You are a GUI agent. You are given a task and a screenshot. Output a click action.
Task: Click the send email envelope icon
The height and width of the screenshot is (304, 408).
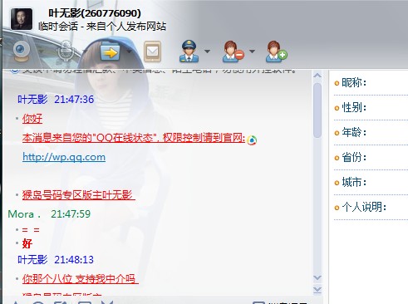click(x=152, y=51)
